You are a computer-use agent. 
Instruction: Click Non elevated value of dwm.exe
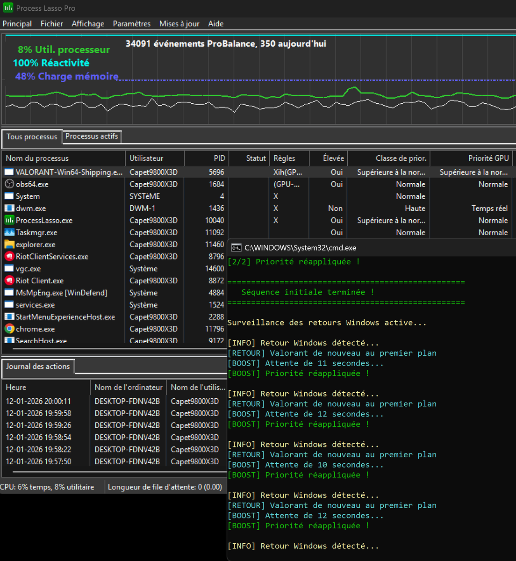point(335,209)
